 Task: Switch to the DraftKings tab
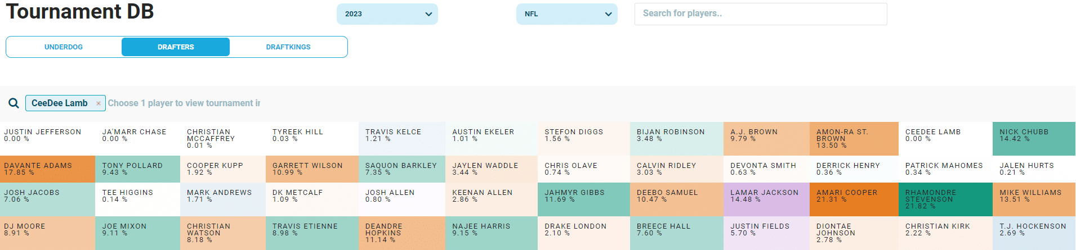[x=288, y=47]
